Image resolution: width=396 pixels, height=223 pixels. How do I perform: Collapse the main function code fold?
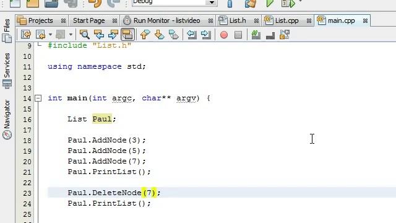pos(38,98)
